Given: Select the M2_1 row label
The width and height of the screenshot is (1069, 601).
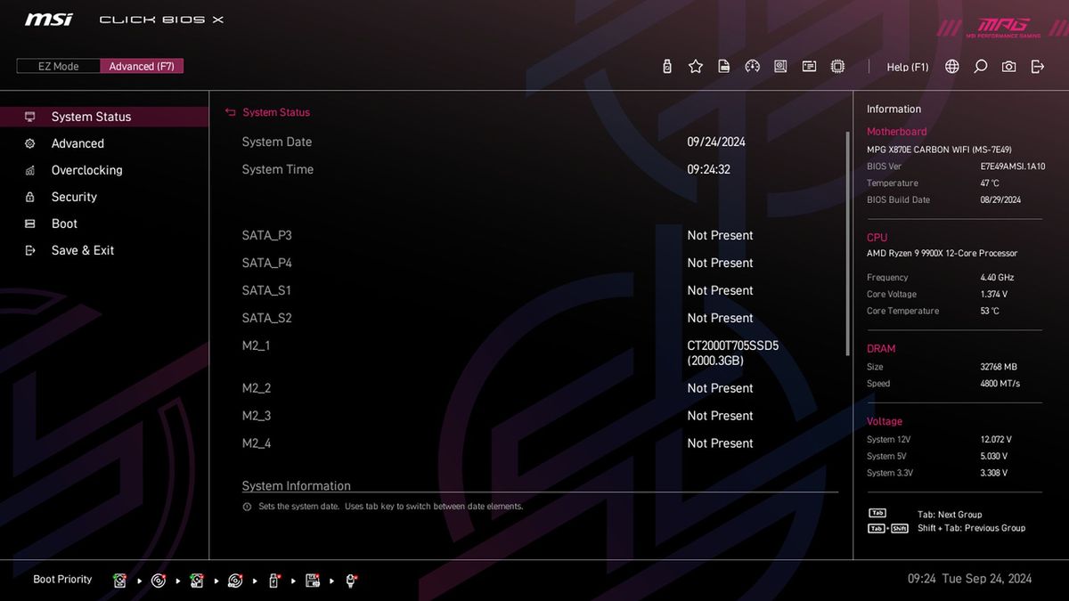Looking at the screenshot, I should tap(256, 345).
